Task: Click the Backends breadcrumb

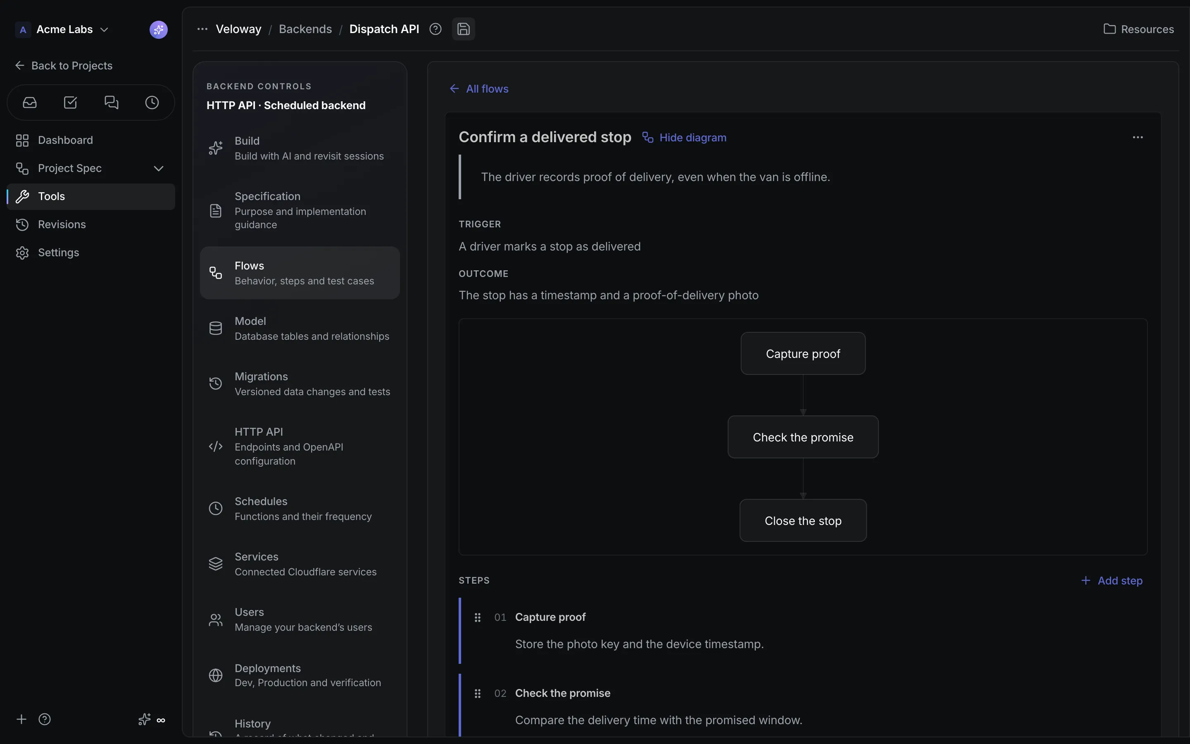Action: [x=305, y=29]
